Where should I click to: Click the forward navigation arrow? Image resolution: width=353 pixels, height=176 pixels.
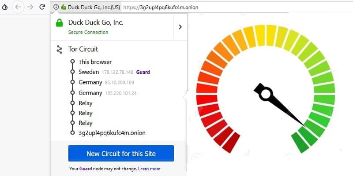(x=30, y=7)
